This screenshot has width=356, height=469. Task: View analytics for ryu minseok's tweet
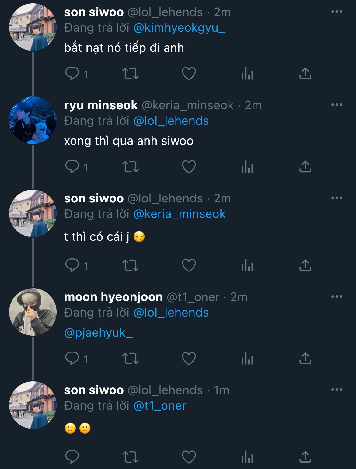[247, 167]
